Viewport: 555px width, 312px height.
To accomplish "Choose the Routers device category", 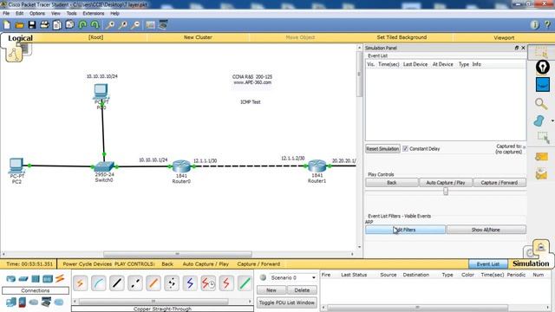I will [11, 279].
